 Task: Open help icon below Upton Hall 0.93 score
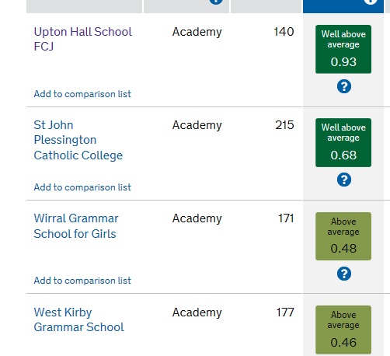point(344,86)
